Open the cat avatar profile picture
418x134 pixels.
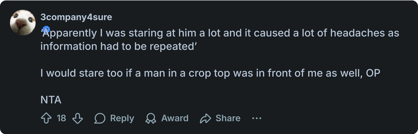(x=23, y=22)
